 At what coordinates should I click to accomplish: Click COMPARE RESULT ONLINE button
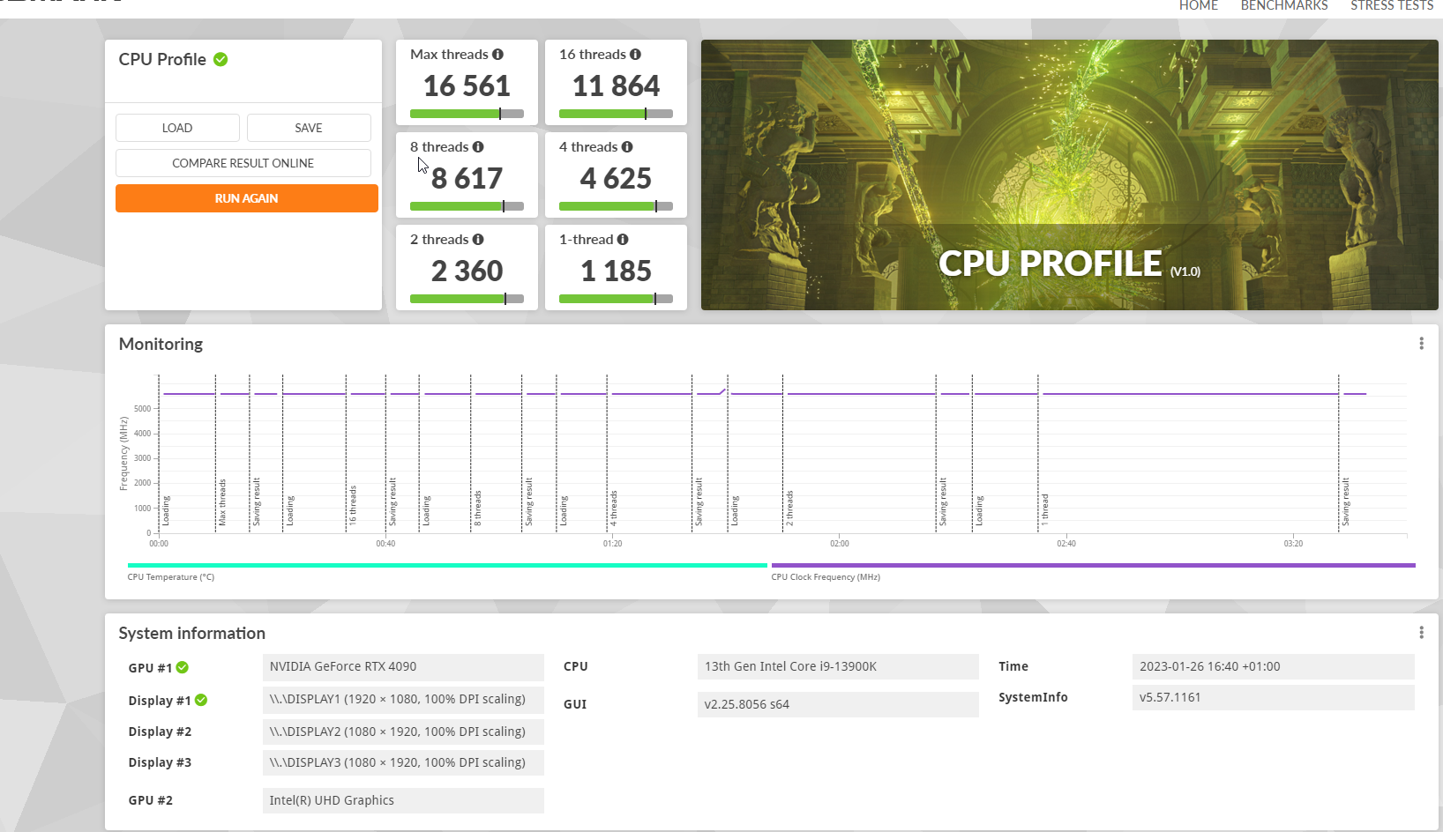[x=243, y=163]
